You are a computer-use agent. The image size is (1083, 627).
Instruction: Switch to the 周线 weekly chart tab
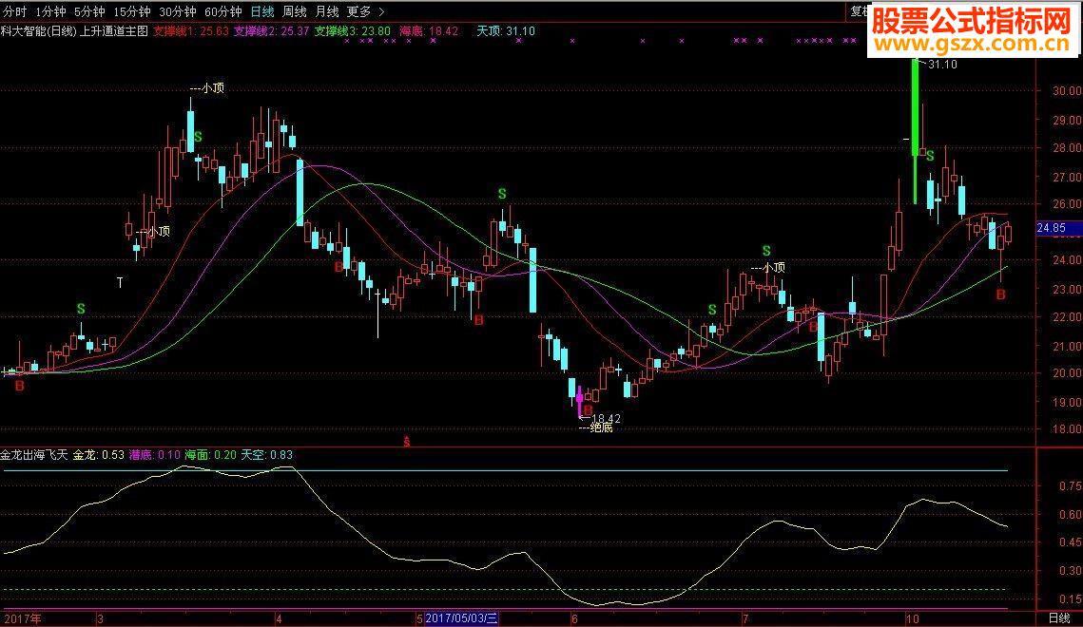click(x=294, y=11)
